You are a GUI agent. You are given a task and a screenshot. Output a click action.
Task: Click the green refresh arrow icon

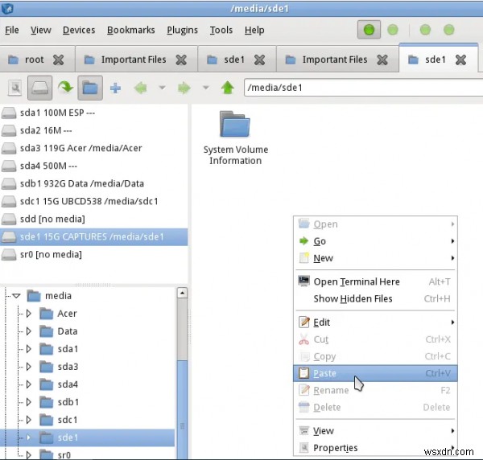(x=65, y=88)
